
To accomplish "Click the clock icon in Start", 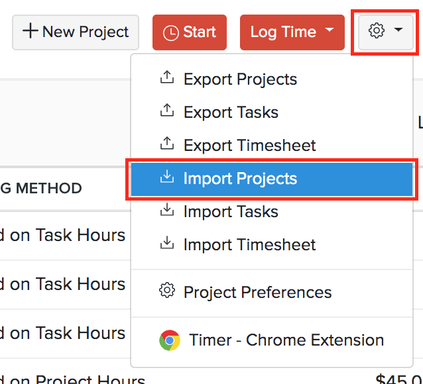I will tap(170, 33).
